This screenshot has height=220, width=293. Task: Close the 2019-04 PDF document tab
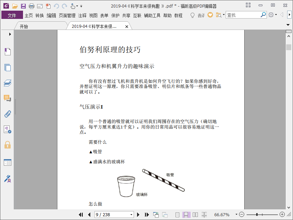[127, 26]
